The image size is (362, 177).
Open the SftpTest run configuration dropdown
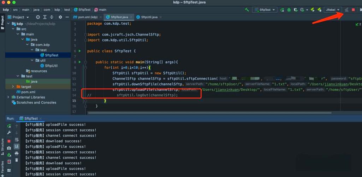[264, 10]
